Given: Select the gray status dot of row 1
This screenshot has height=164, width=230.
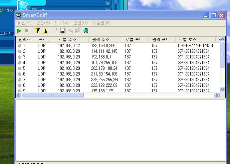Looking at the screenshot, I should point(20,46).
